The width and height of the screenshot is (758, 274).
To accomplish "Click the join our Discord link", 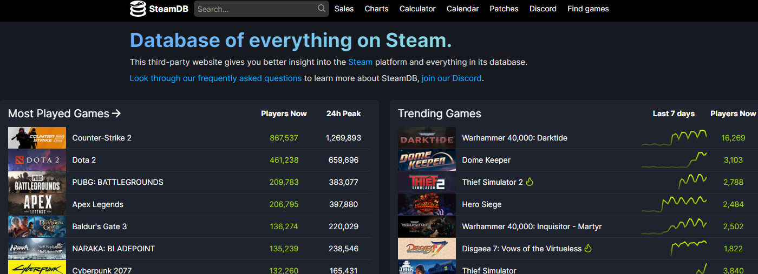I will 452,78.
